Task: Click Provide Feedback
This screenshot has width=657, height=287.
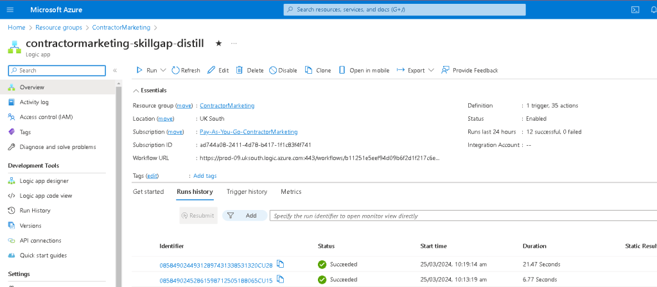Action: 469,71
